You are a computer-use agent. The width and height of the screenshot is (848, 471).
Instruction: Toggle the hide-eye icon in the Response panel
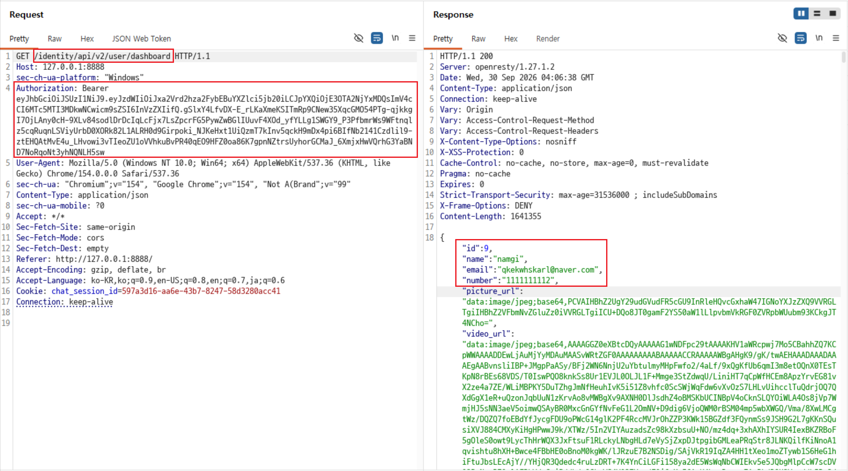782,38
